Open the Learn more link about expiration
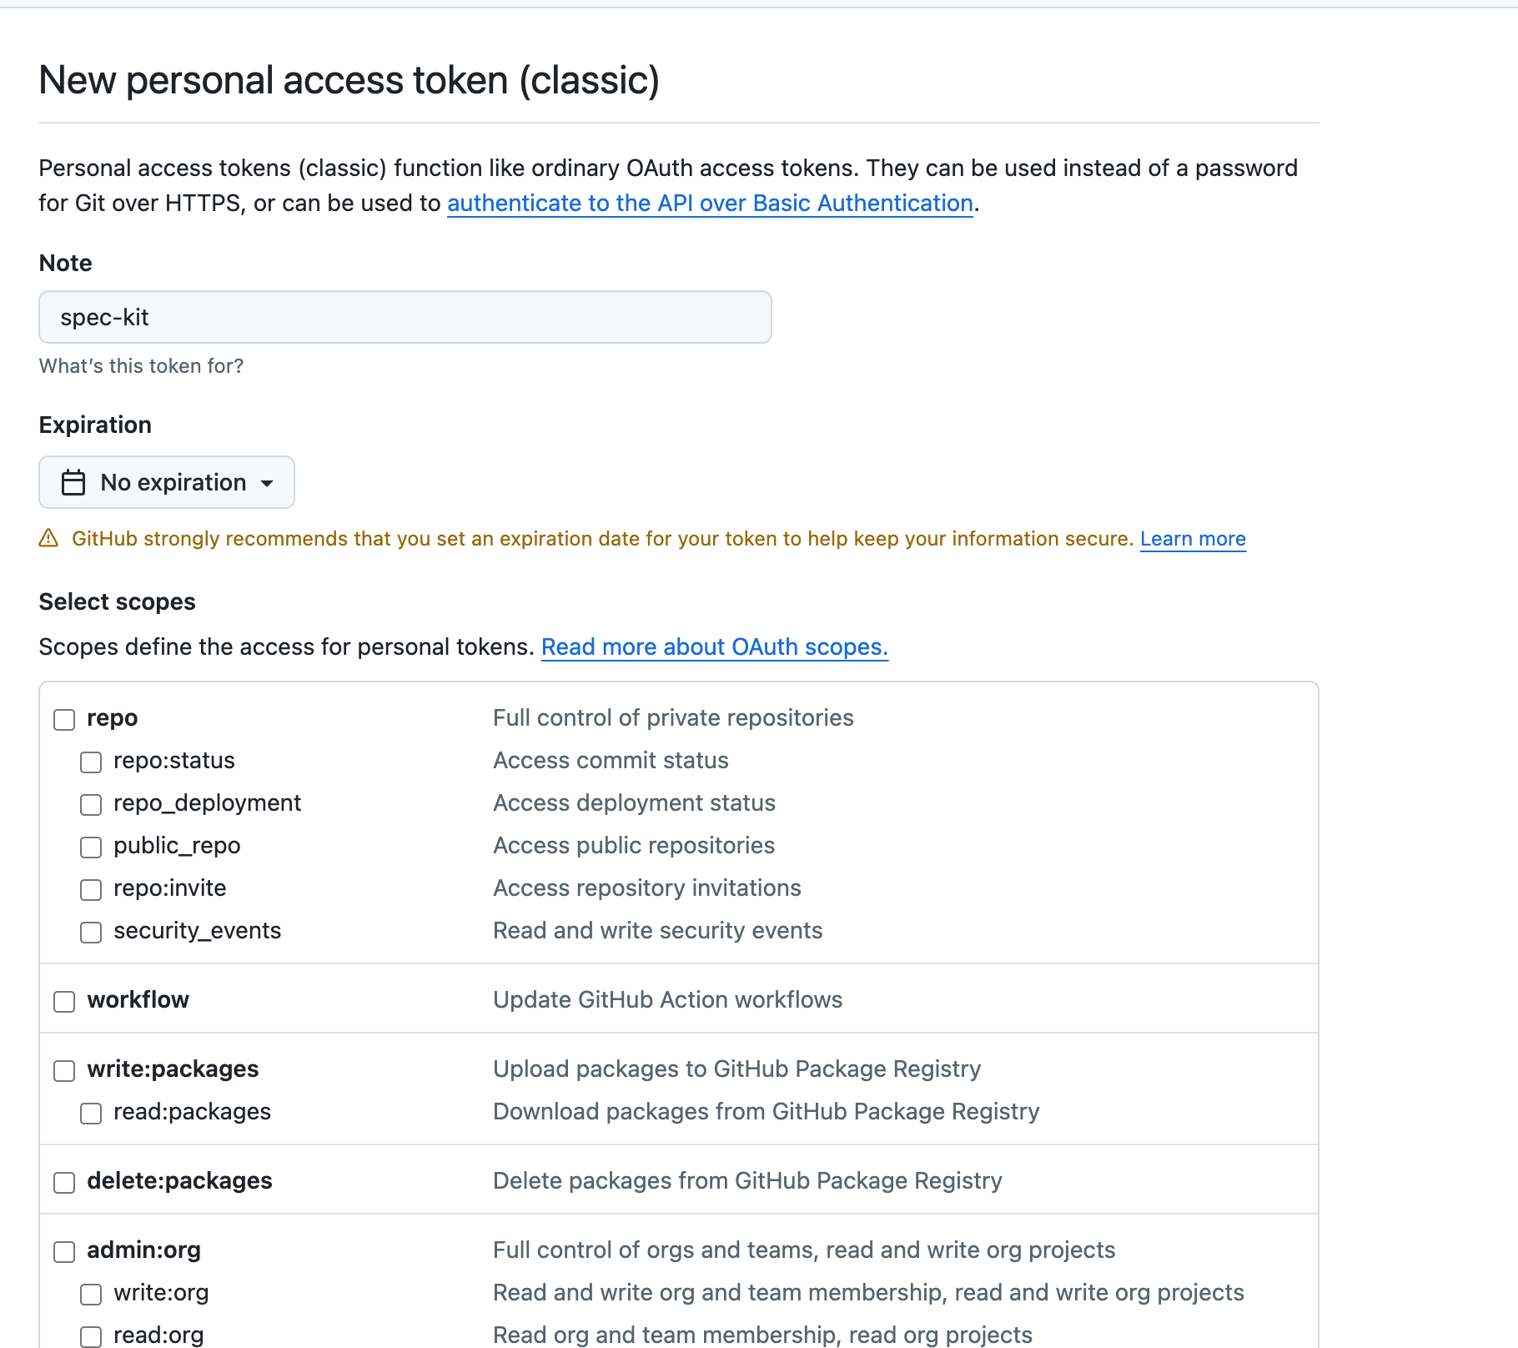1518x1348 pixels. pyautogui.click(x=1192, y=538)
